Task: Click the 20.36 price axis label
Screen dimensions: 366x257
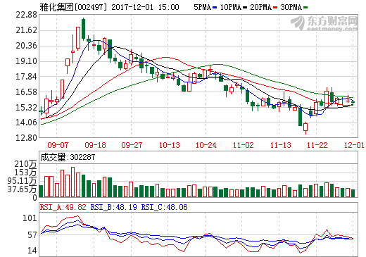Action: (26, 46)
